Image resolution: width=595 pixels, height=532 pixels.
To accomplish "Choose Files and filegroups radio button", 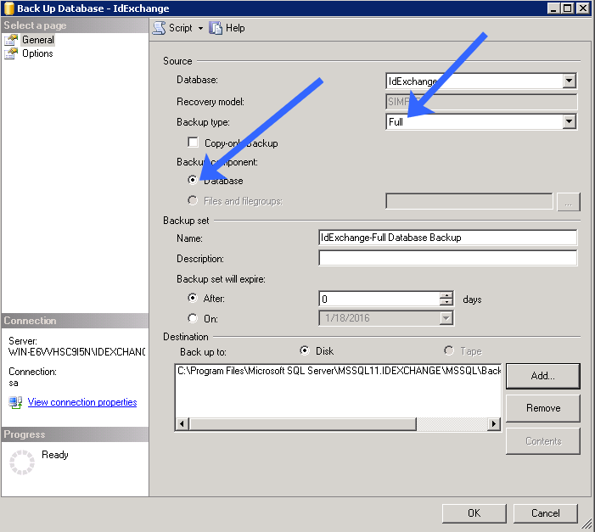I will (193, 200).
